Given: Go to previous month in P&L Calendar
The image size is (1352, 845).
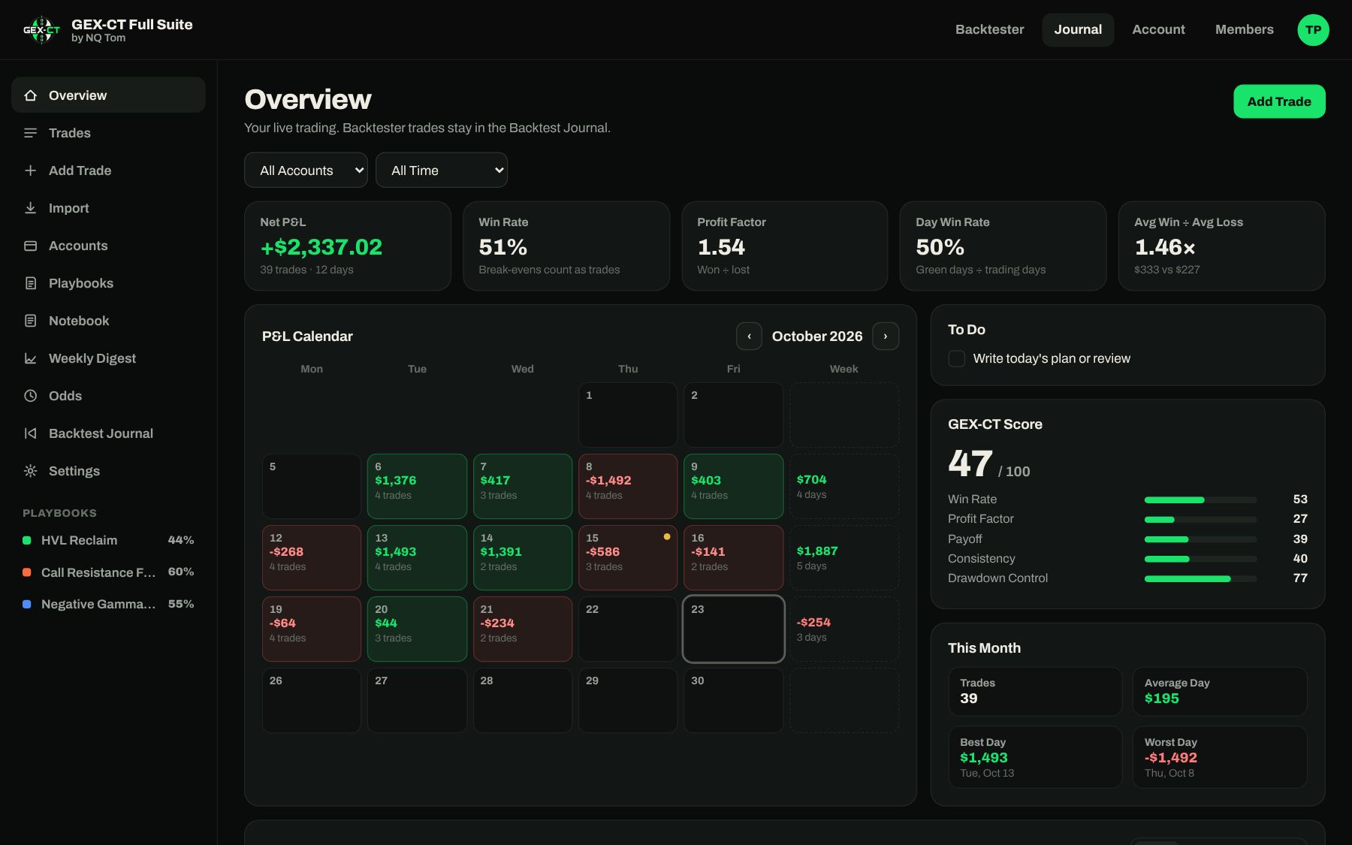Looking at the screenshot, I should click(x=749, y=336).
